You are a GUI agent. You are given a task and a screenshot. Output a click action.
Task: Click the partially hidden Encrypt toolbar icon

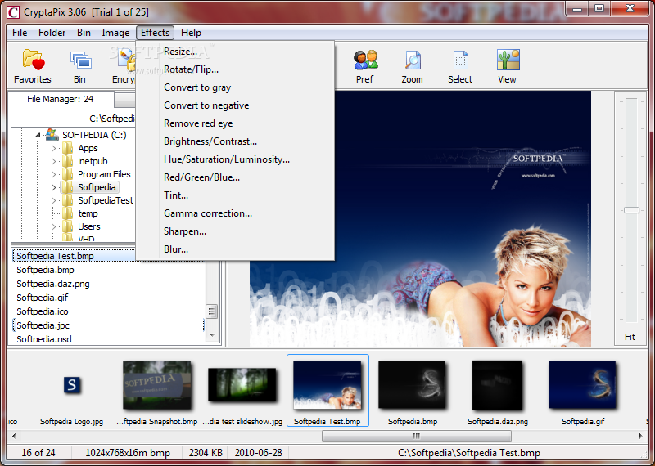pos(124,66)
